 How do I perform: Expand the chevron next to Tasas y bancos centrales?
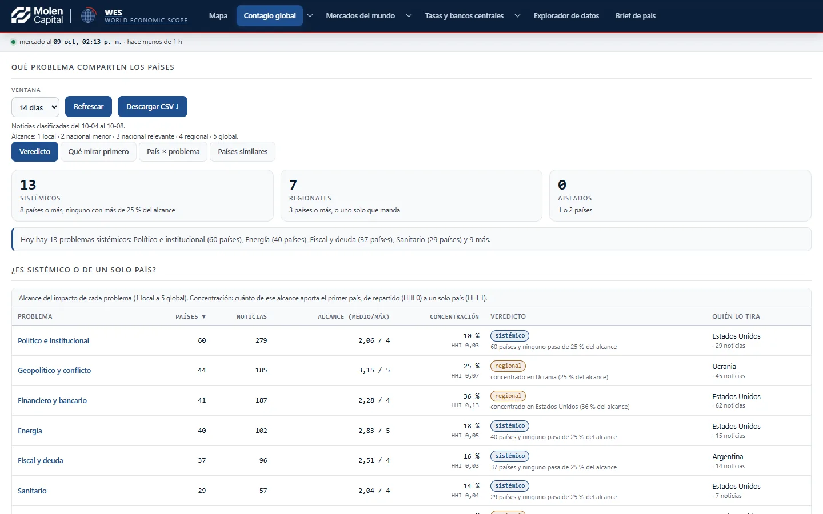517,16
